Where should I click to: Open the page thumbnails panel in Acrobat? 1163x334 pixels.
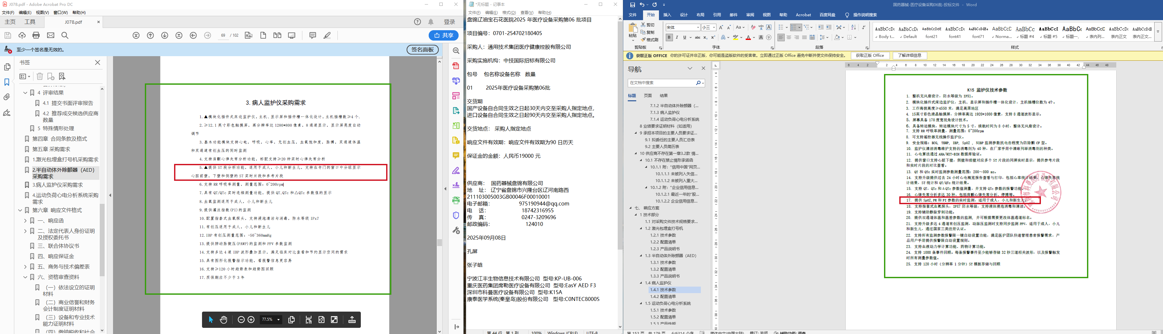(7, 67)
